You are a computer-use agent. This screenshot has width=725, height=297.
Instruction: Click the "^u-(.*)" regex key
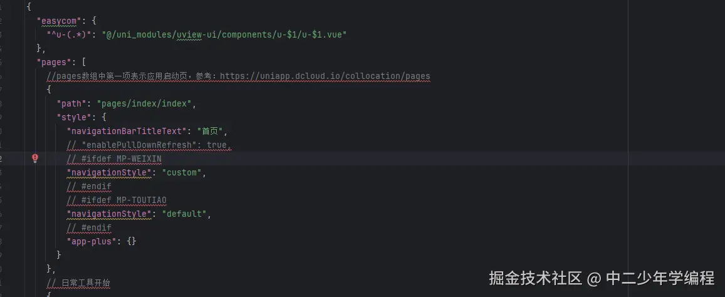coord(69,34)
